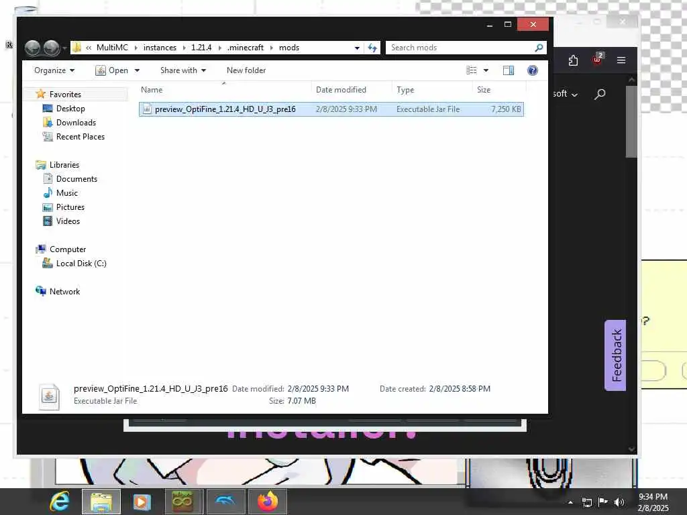Create a New folder
Viewport: 687px width, 515px height.
pos(246,70)
